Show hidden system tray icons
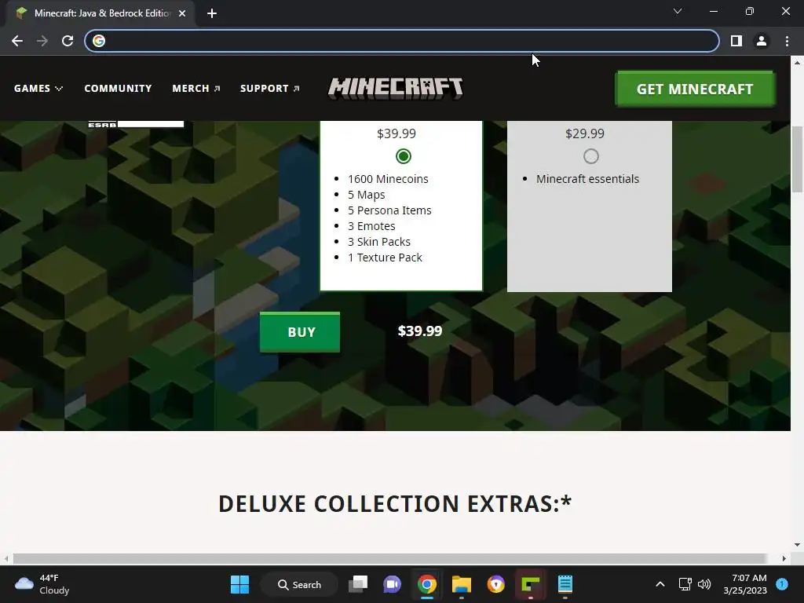804x603 pixels. 660,584
